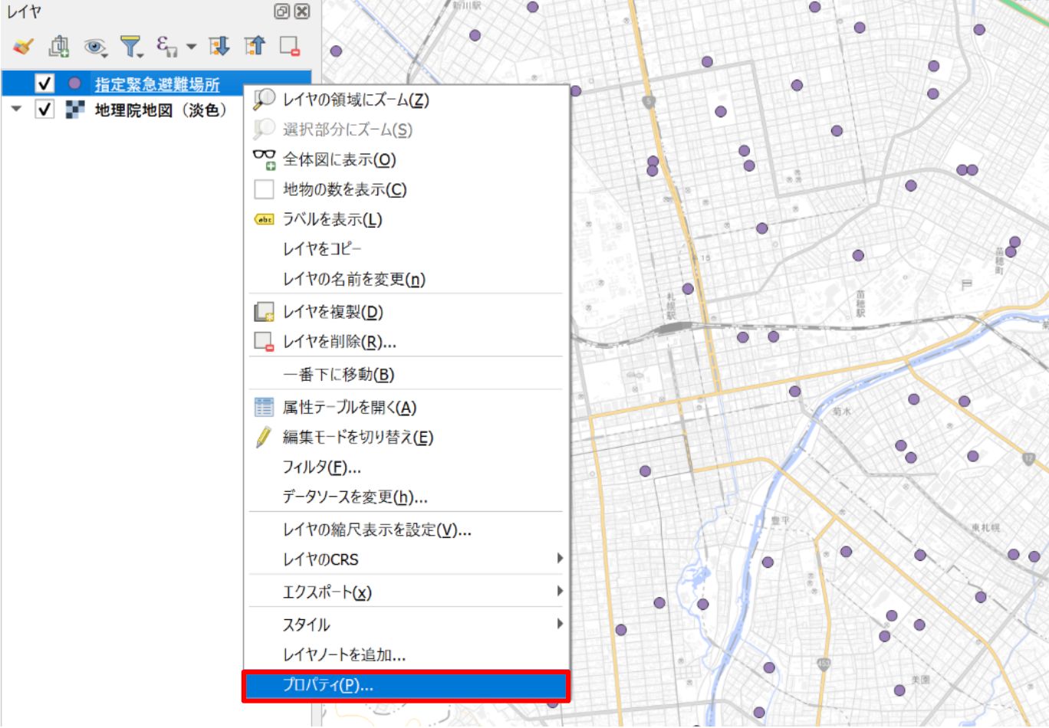Expand the エクスポート(x) submenu
1049x728 pixels.
point(406,592)
